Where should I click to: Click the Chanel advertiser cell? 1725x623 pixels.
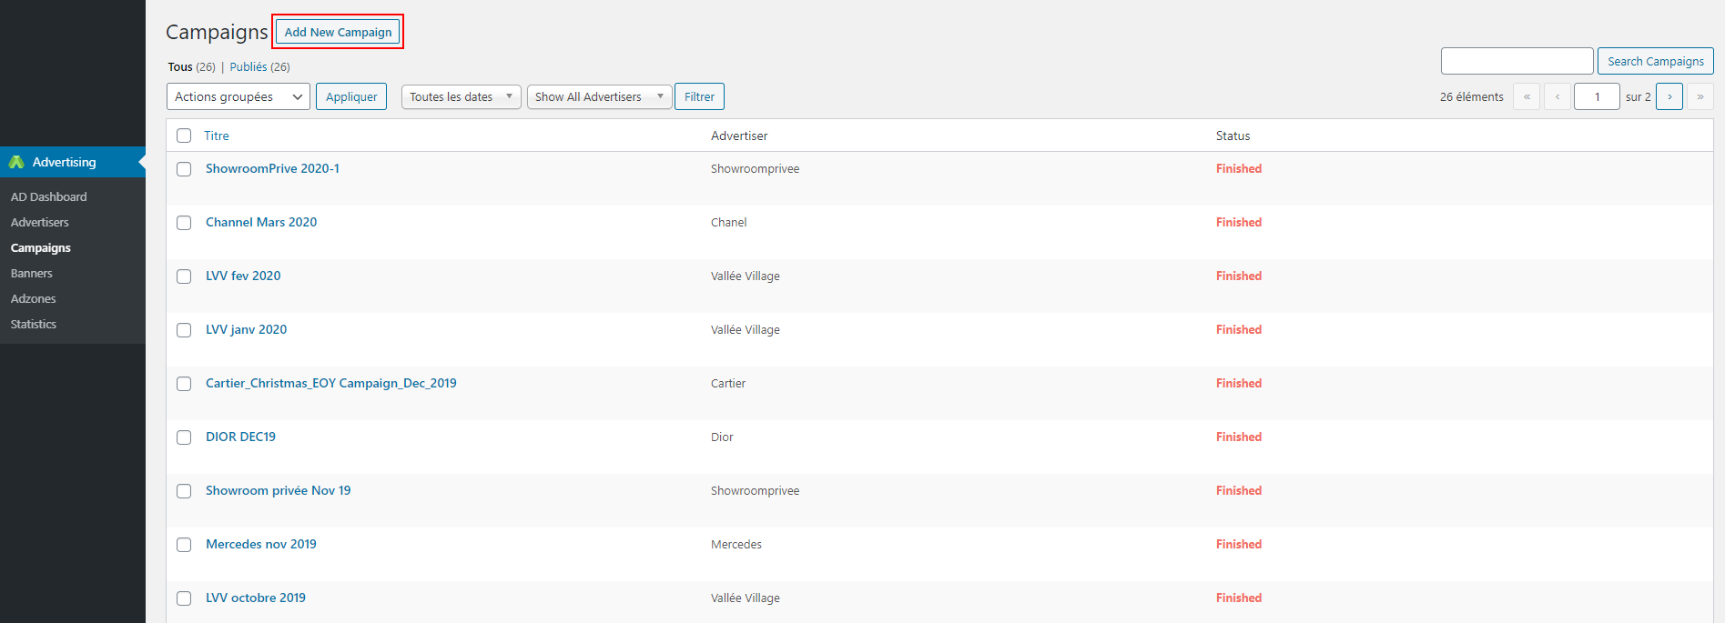[728, 222]
